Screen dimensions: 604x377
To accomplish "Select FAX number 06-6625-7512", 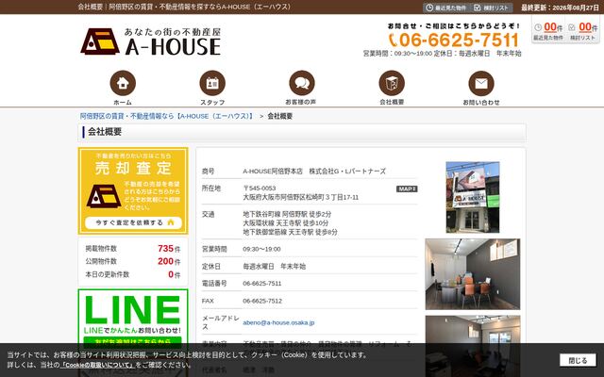I will tap(262, 301).
